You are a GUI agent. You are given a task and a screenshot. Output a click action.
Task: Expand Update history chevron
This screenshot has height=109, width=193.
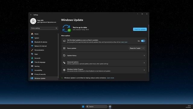coord(144,55)
